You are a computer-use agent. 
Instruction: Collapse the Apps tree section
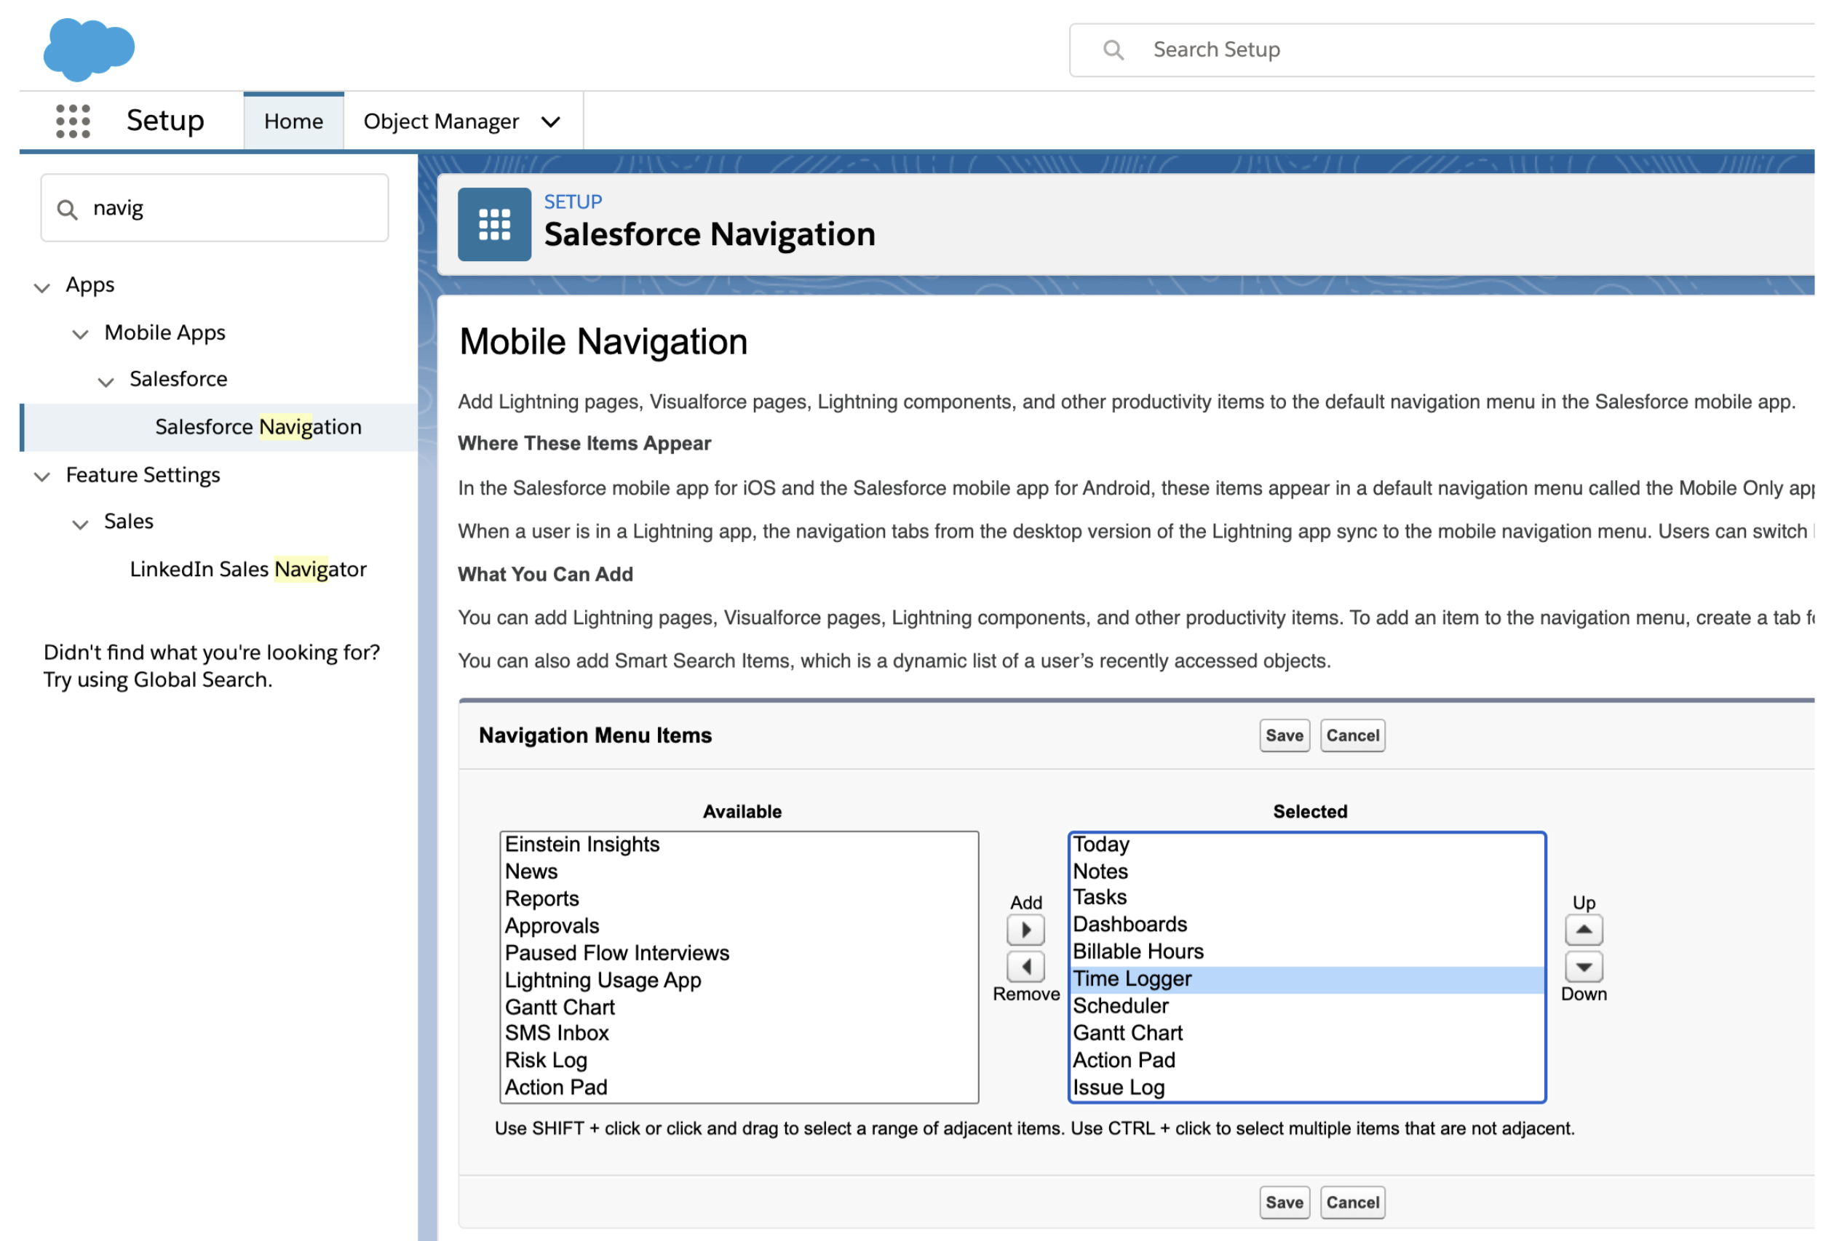point(43,287)
